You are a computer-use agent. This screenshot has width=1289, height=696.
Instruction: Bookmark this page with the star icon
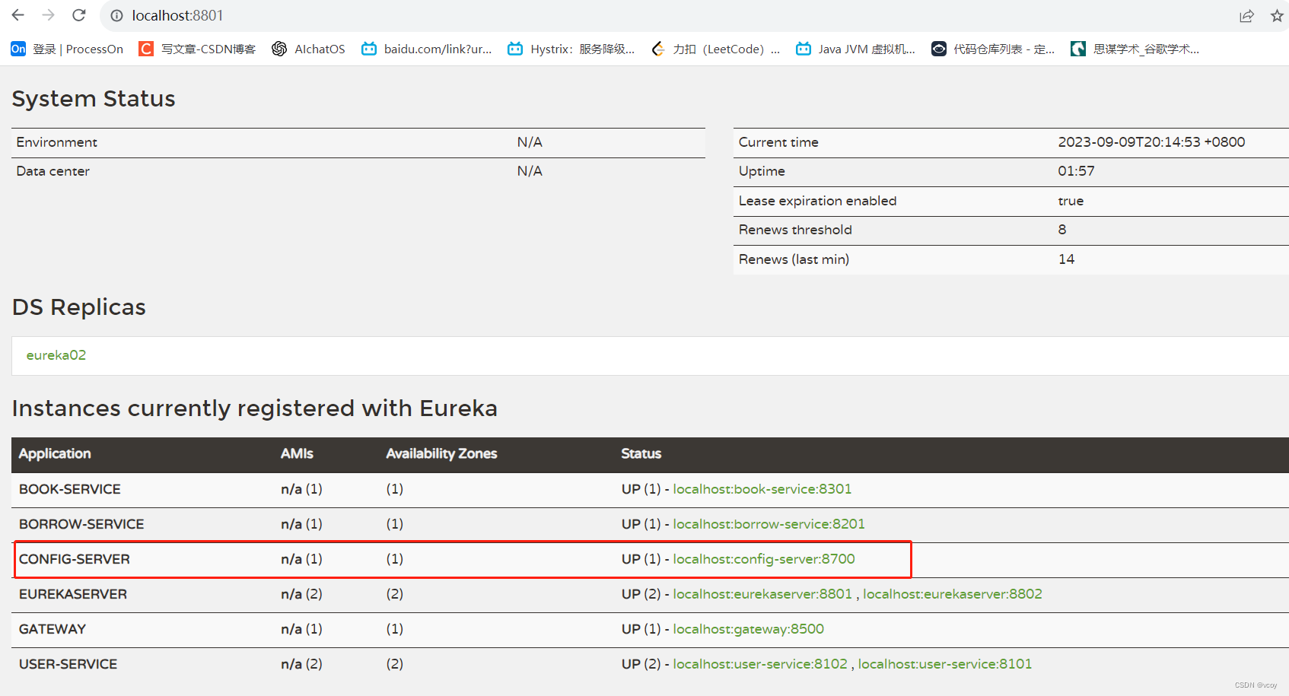[1277, 16]
